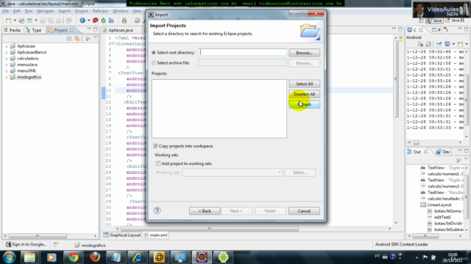This screenshot has width=471, height=264.
Task: Click Select All button
Action: 304,84
